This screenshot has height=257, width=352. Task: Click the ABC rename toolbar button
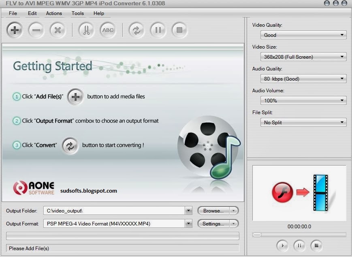pos(108,30)
